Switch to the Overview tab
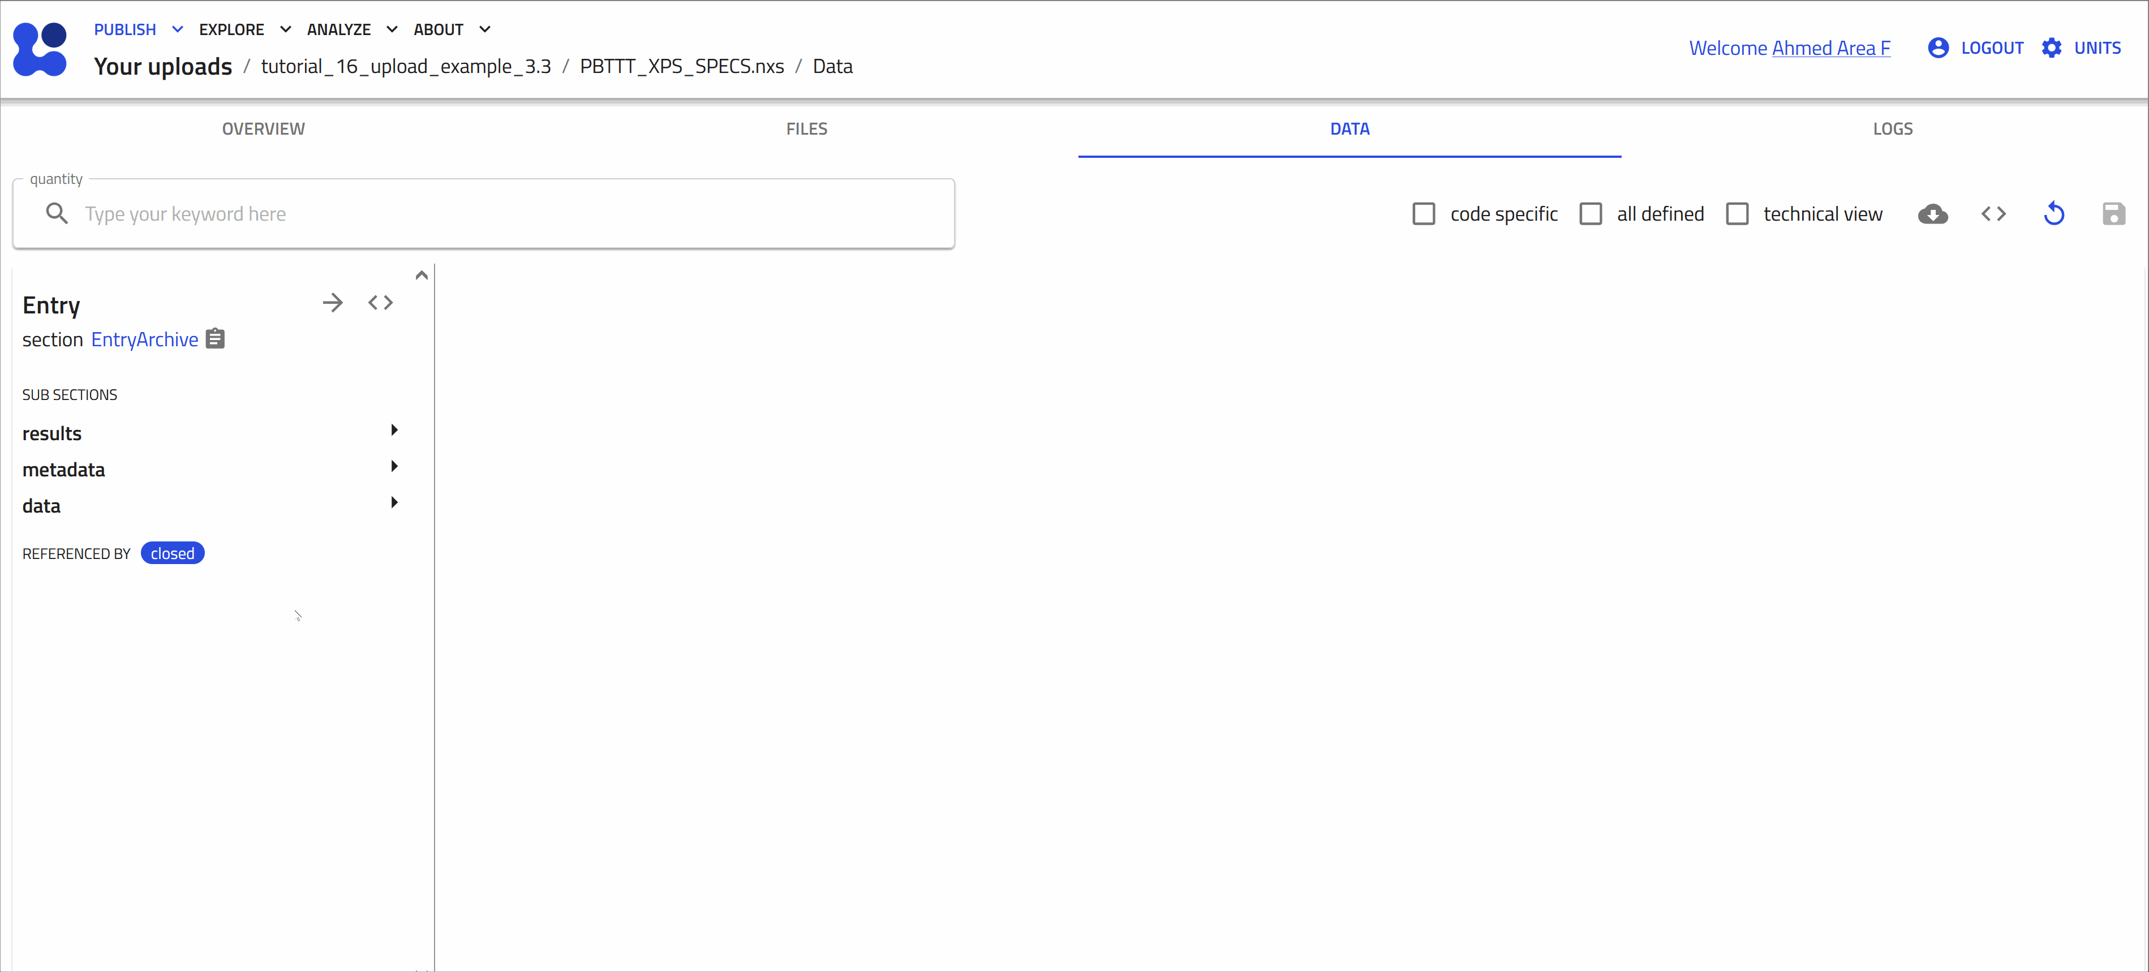 click(x=263, y=128)
